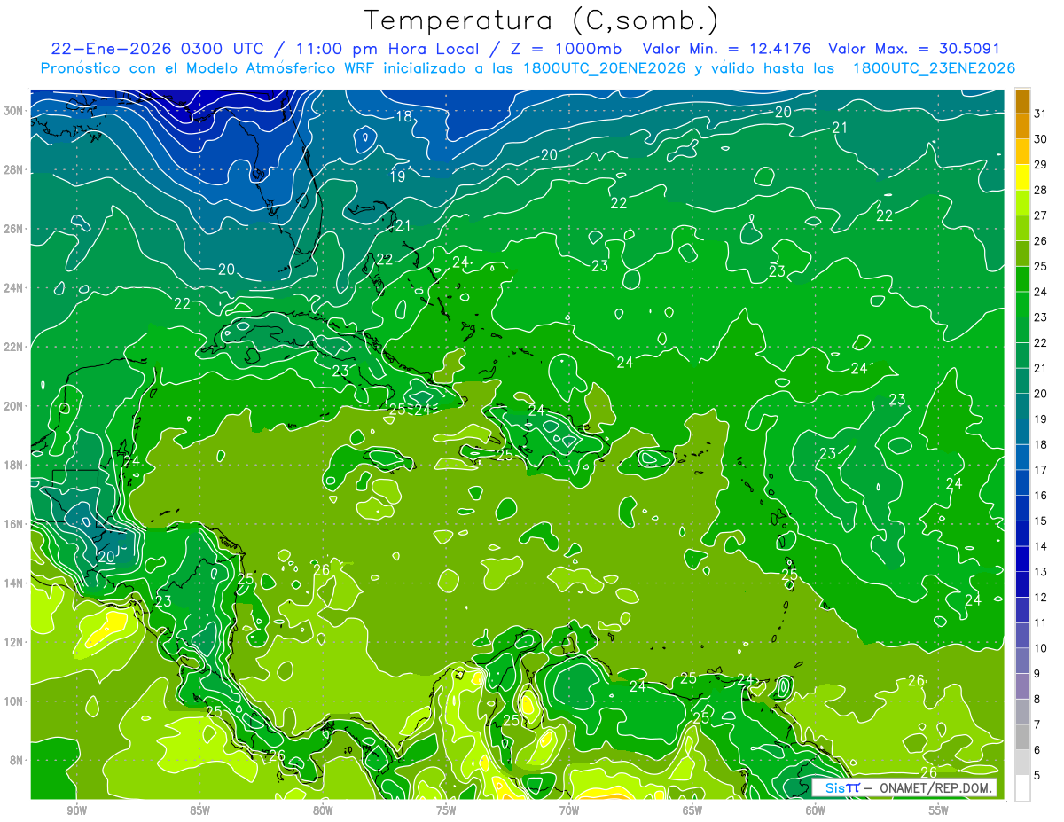Image resolution: width=1064 pixels, height=822 pixels.
Task: Click the 85W longitude axis label
Action: pyautogui.click(x=199, y=810)
